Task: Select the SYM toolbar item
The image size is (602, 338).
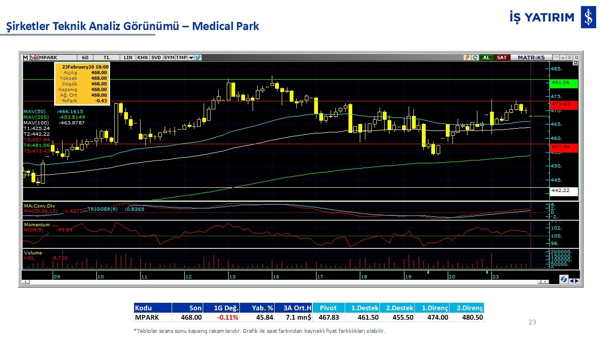Action: (169, 58)
